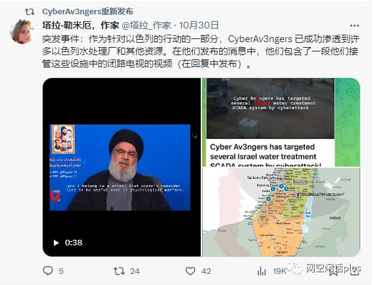Open the display name 塔拉·勒米厄，作家
373x285 pixels.
[81, 25]
